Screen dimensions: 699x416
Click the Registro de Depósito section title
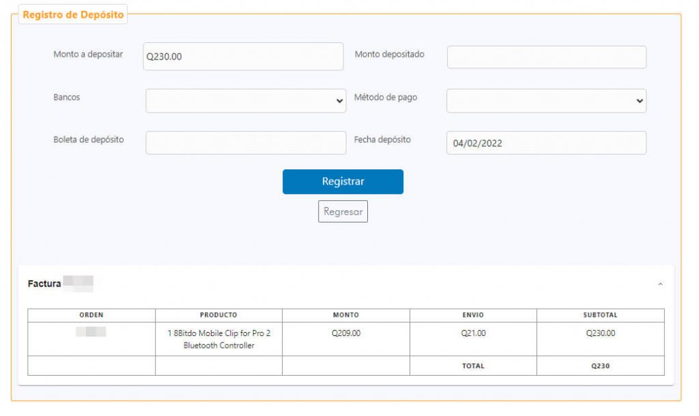tap(73, 15)
